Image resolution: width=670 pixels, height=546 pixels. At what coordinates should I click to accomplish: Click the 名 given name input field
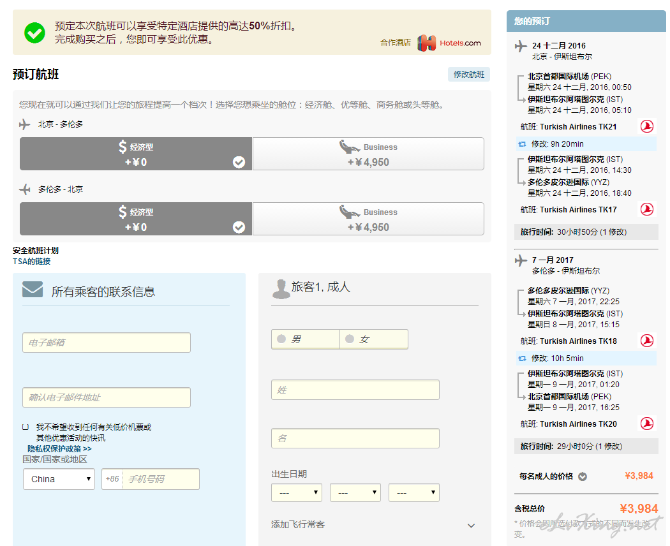point(355,438)
